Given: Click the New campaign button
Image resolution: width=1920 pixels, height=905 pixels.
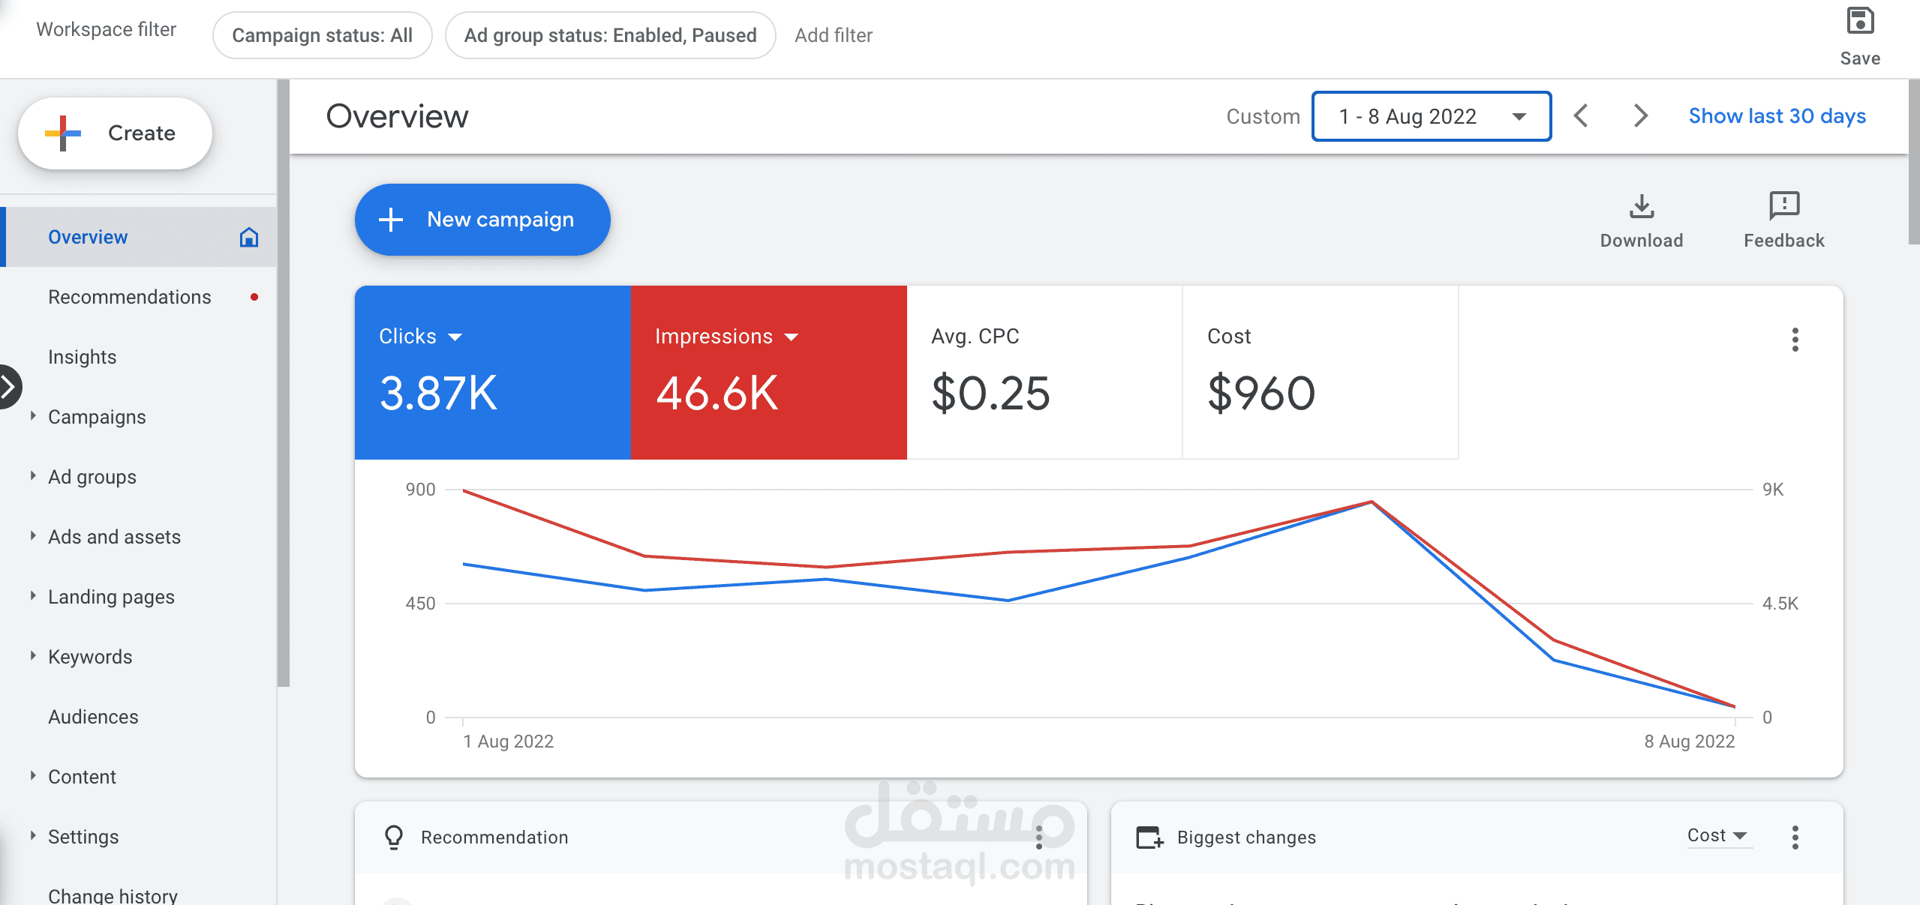Looking at the screenshot, I should click(482, 220).
